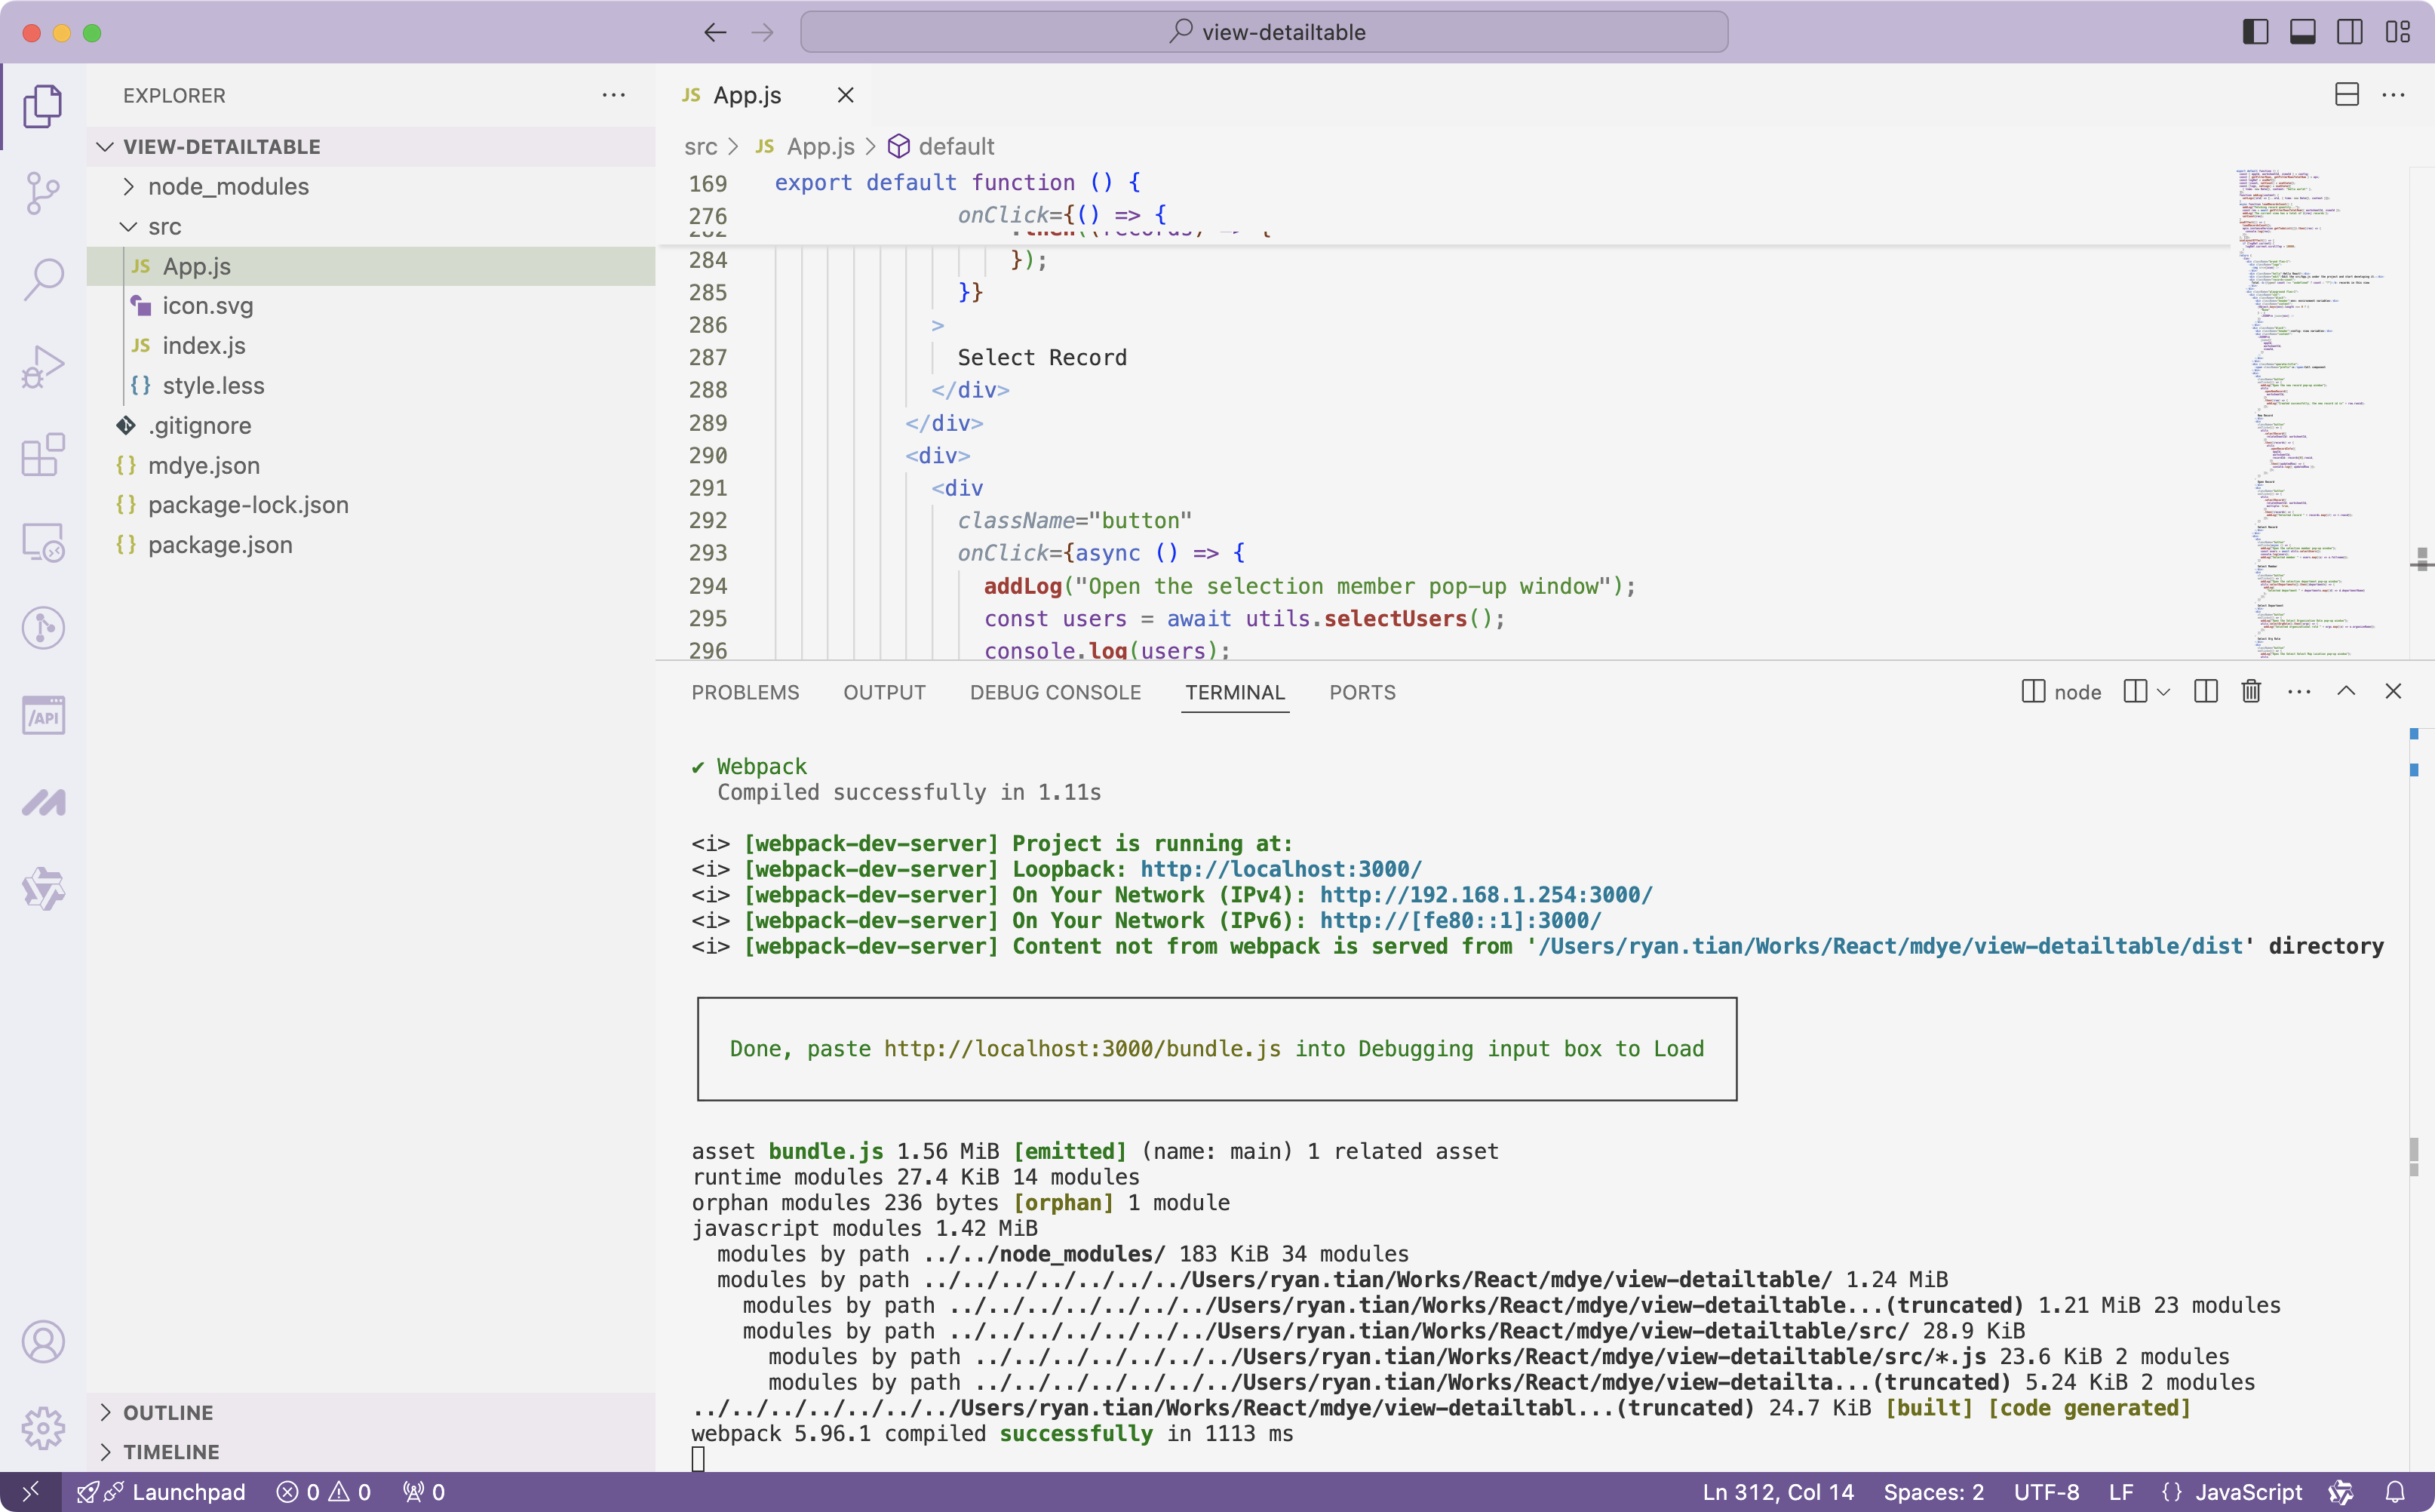
Task: Change LF end of line sequence
Action: tap(2121, 1492)
